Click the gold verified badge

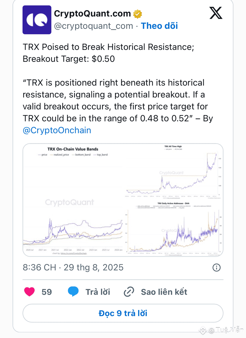pos(137,14)
